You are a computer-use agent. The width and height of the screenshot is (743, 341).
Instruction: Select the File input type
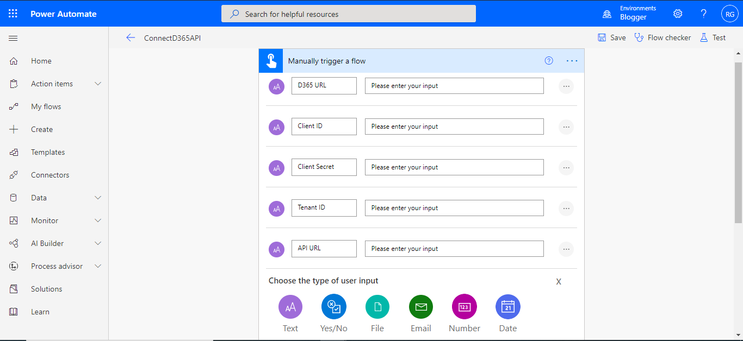coord(377,306)
